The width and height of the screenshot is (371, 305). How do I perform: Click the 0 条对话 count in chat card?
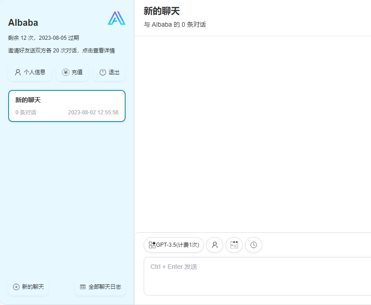click(x=26, y=113)
